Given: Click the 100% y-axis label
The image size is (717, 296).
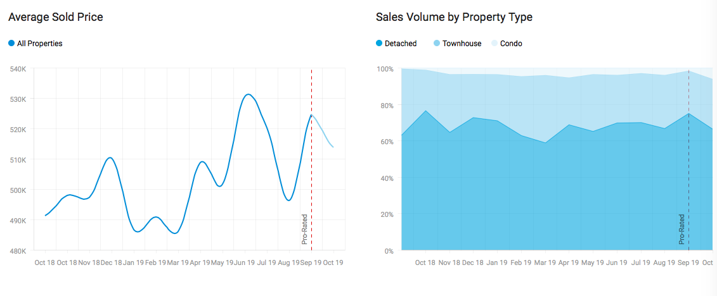Looking at the screenshot, I should [385, 69].
